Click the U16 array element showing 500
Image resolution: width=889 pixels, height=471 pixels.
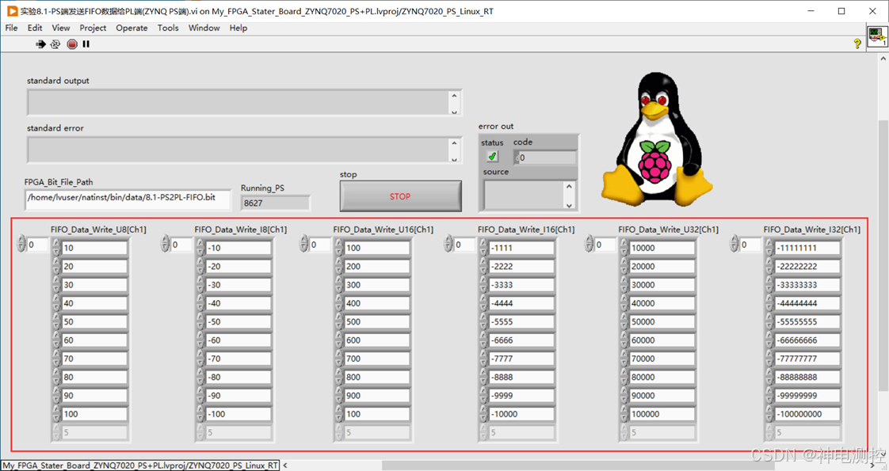click(x=376, y=321)
